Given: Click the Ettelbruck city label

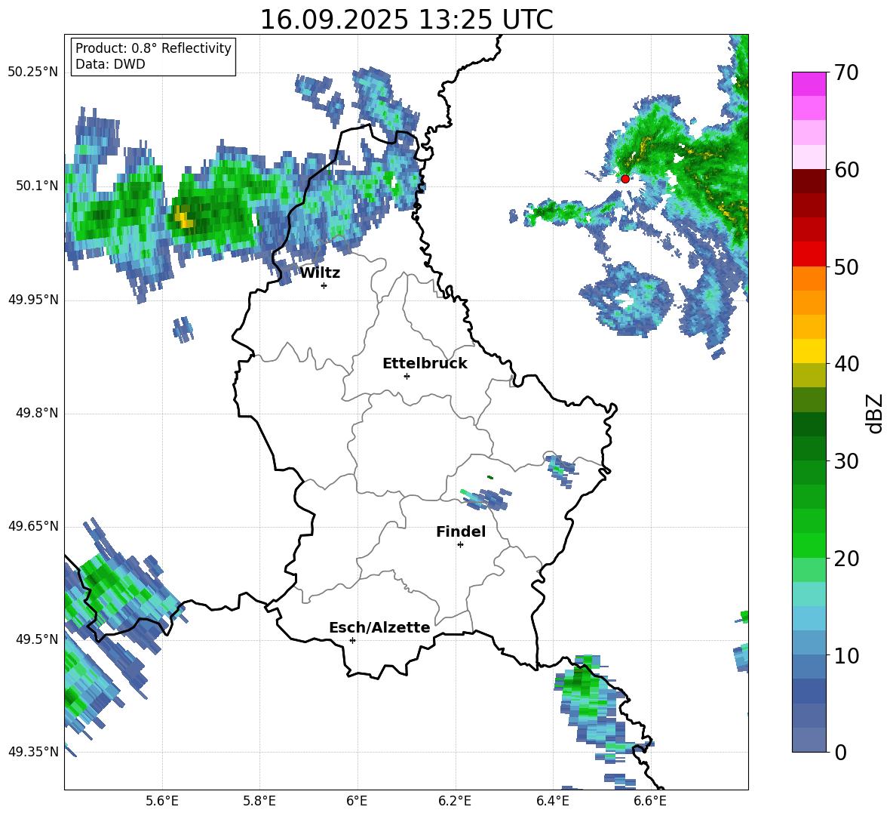Looking at the screenshot, I should tap(425, 364).
